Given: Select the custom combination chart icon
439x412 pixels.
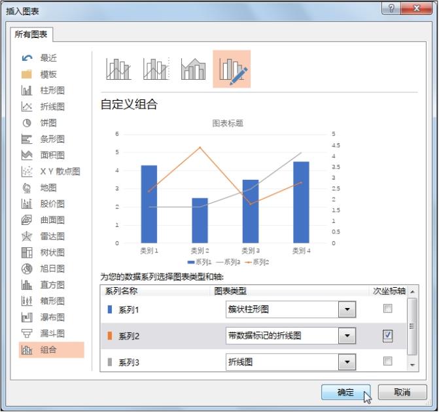Looking at the screenshot, I should [x=232, y=69].
